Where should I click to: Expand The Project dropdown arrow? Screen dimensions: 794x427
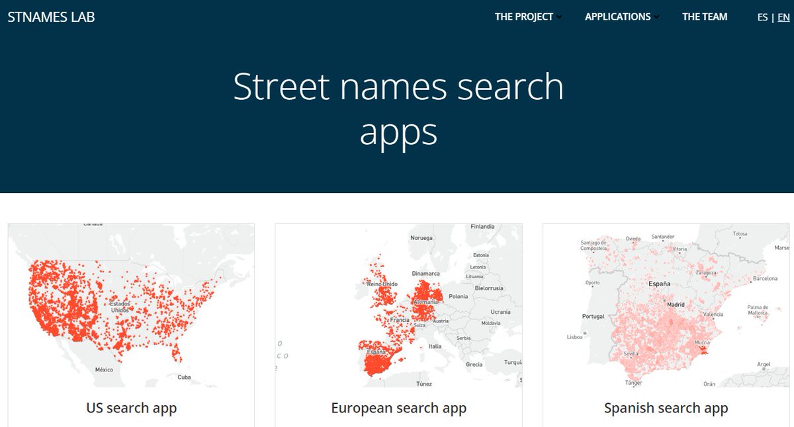pyautogui.click(x=560, y=18)
